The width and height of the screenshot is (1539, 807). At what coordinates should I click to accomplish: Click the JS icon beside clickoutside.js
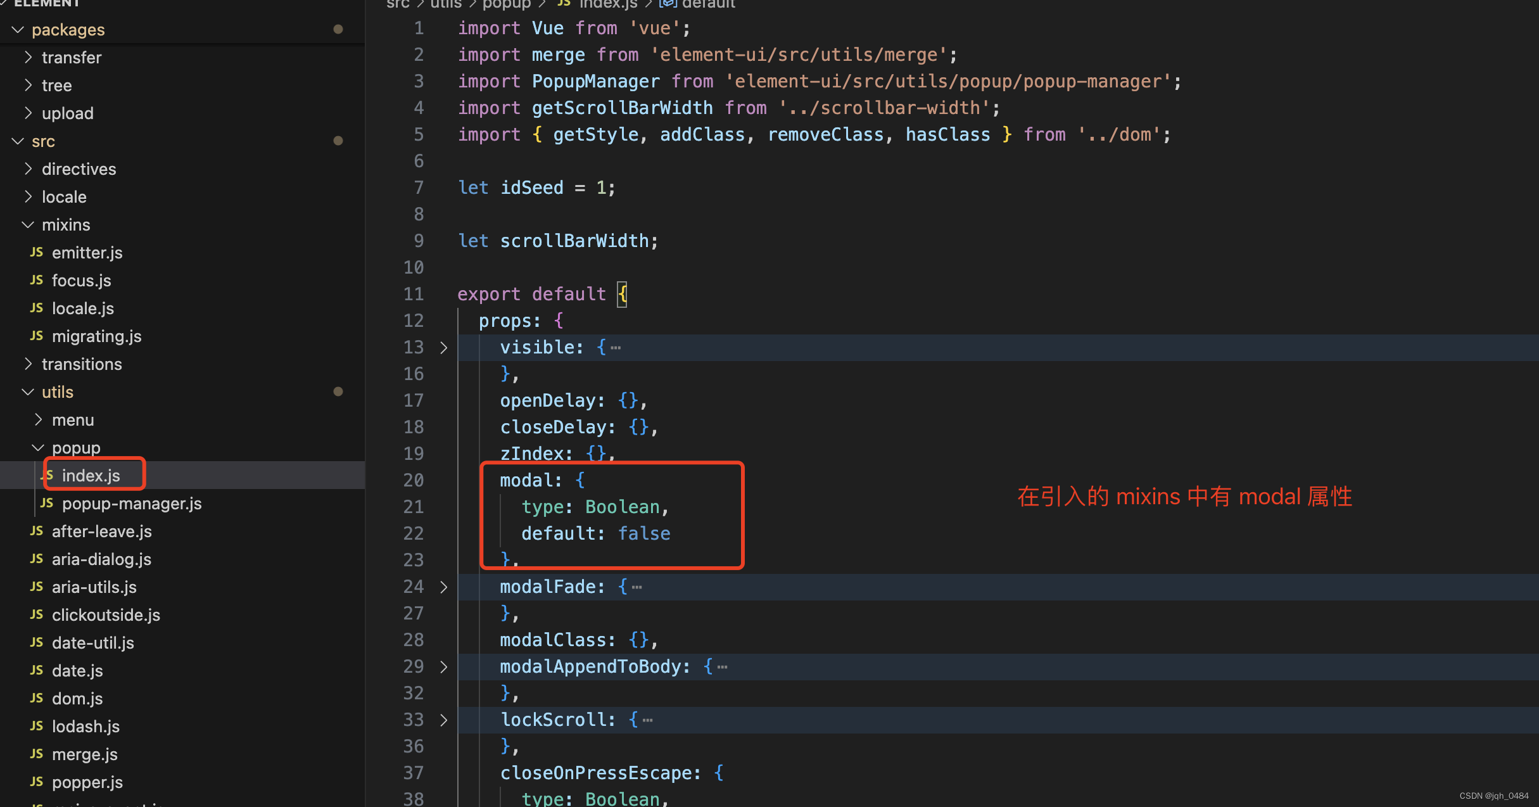37,614
